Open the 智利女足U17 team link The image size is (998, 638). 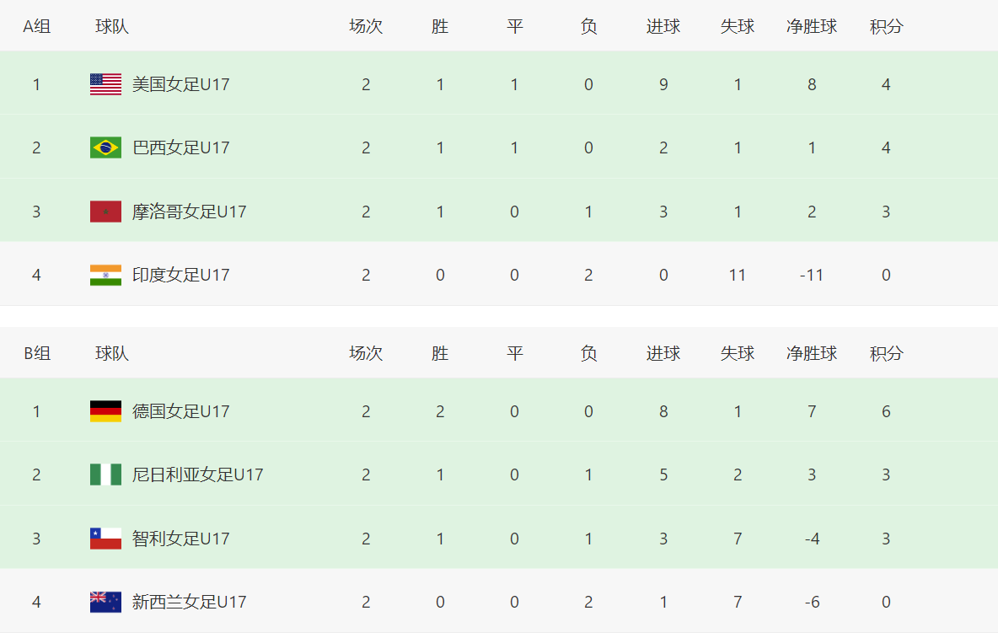180,539
